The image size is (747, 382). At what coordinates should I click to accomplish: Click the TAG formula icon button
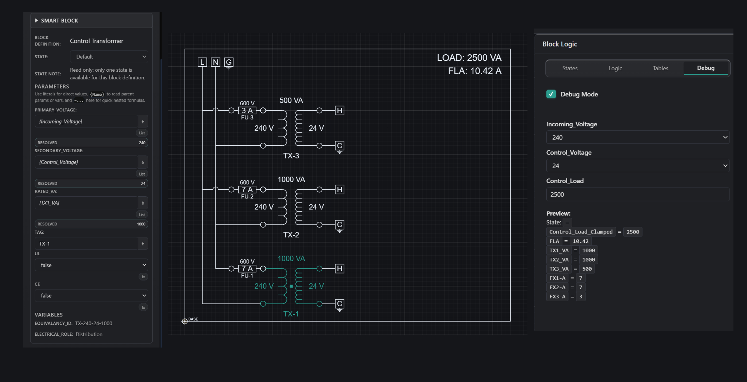pos(143,244)
